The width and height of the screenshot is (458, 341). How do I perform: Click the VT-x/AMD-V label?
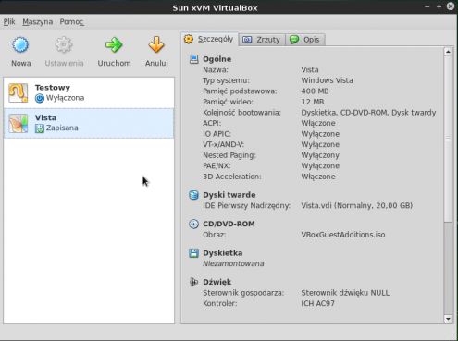click(x=224, y=144)
